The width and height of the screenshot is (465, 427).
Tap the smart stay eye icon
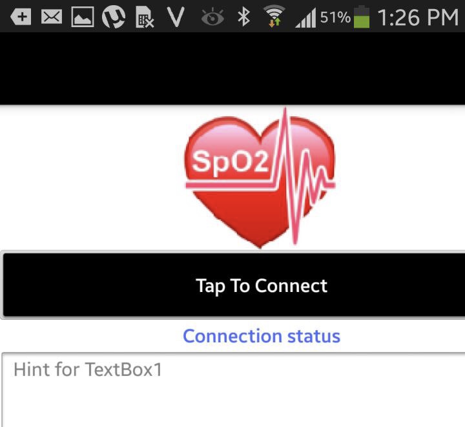pyautogui.click(x=212, y=17)
